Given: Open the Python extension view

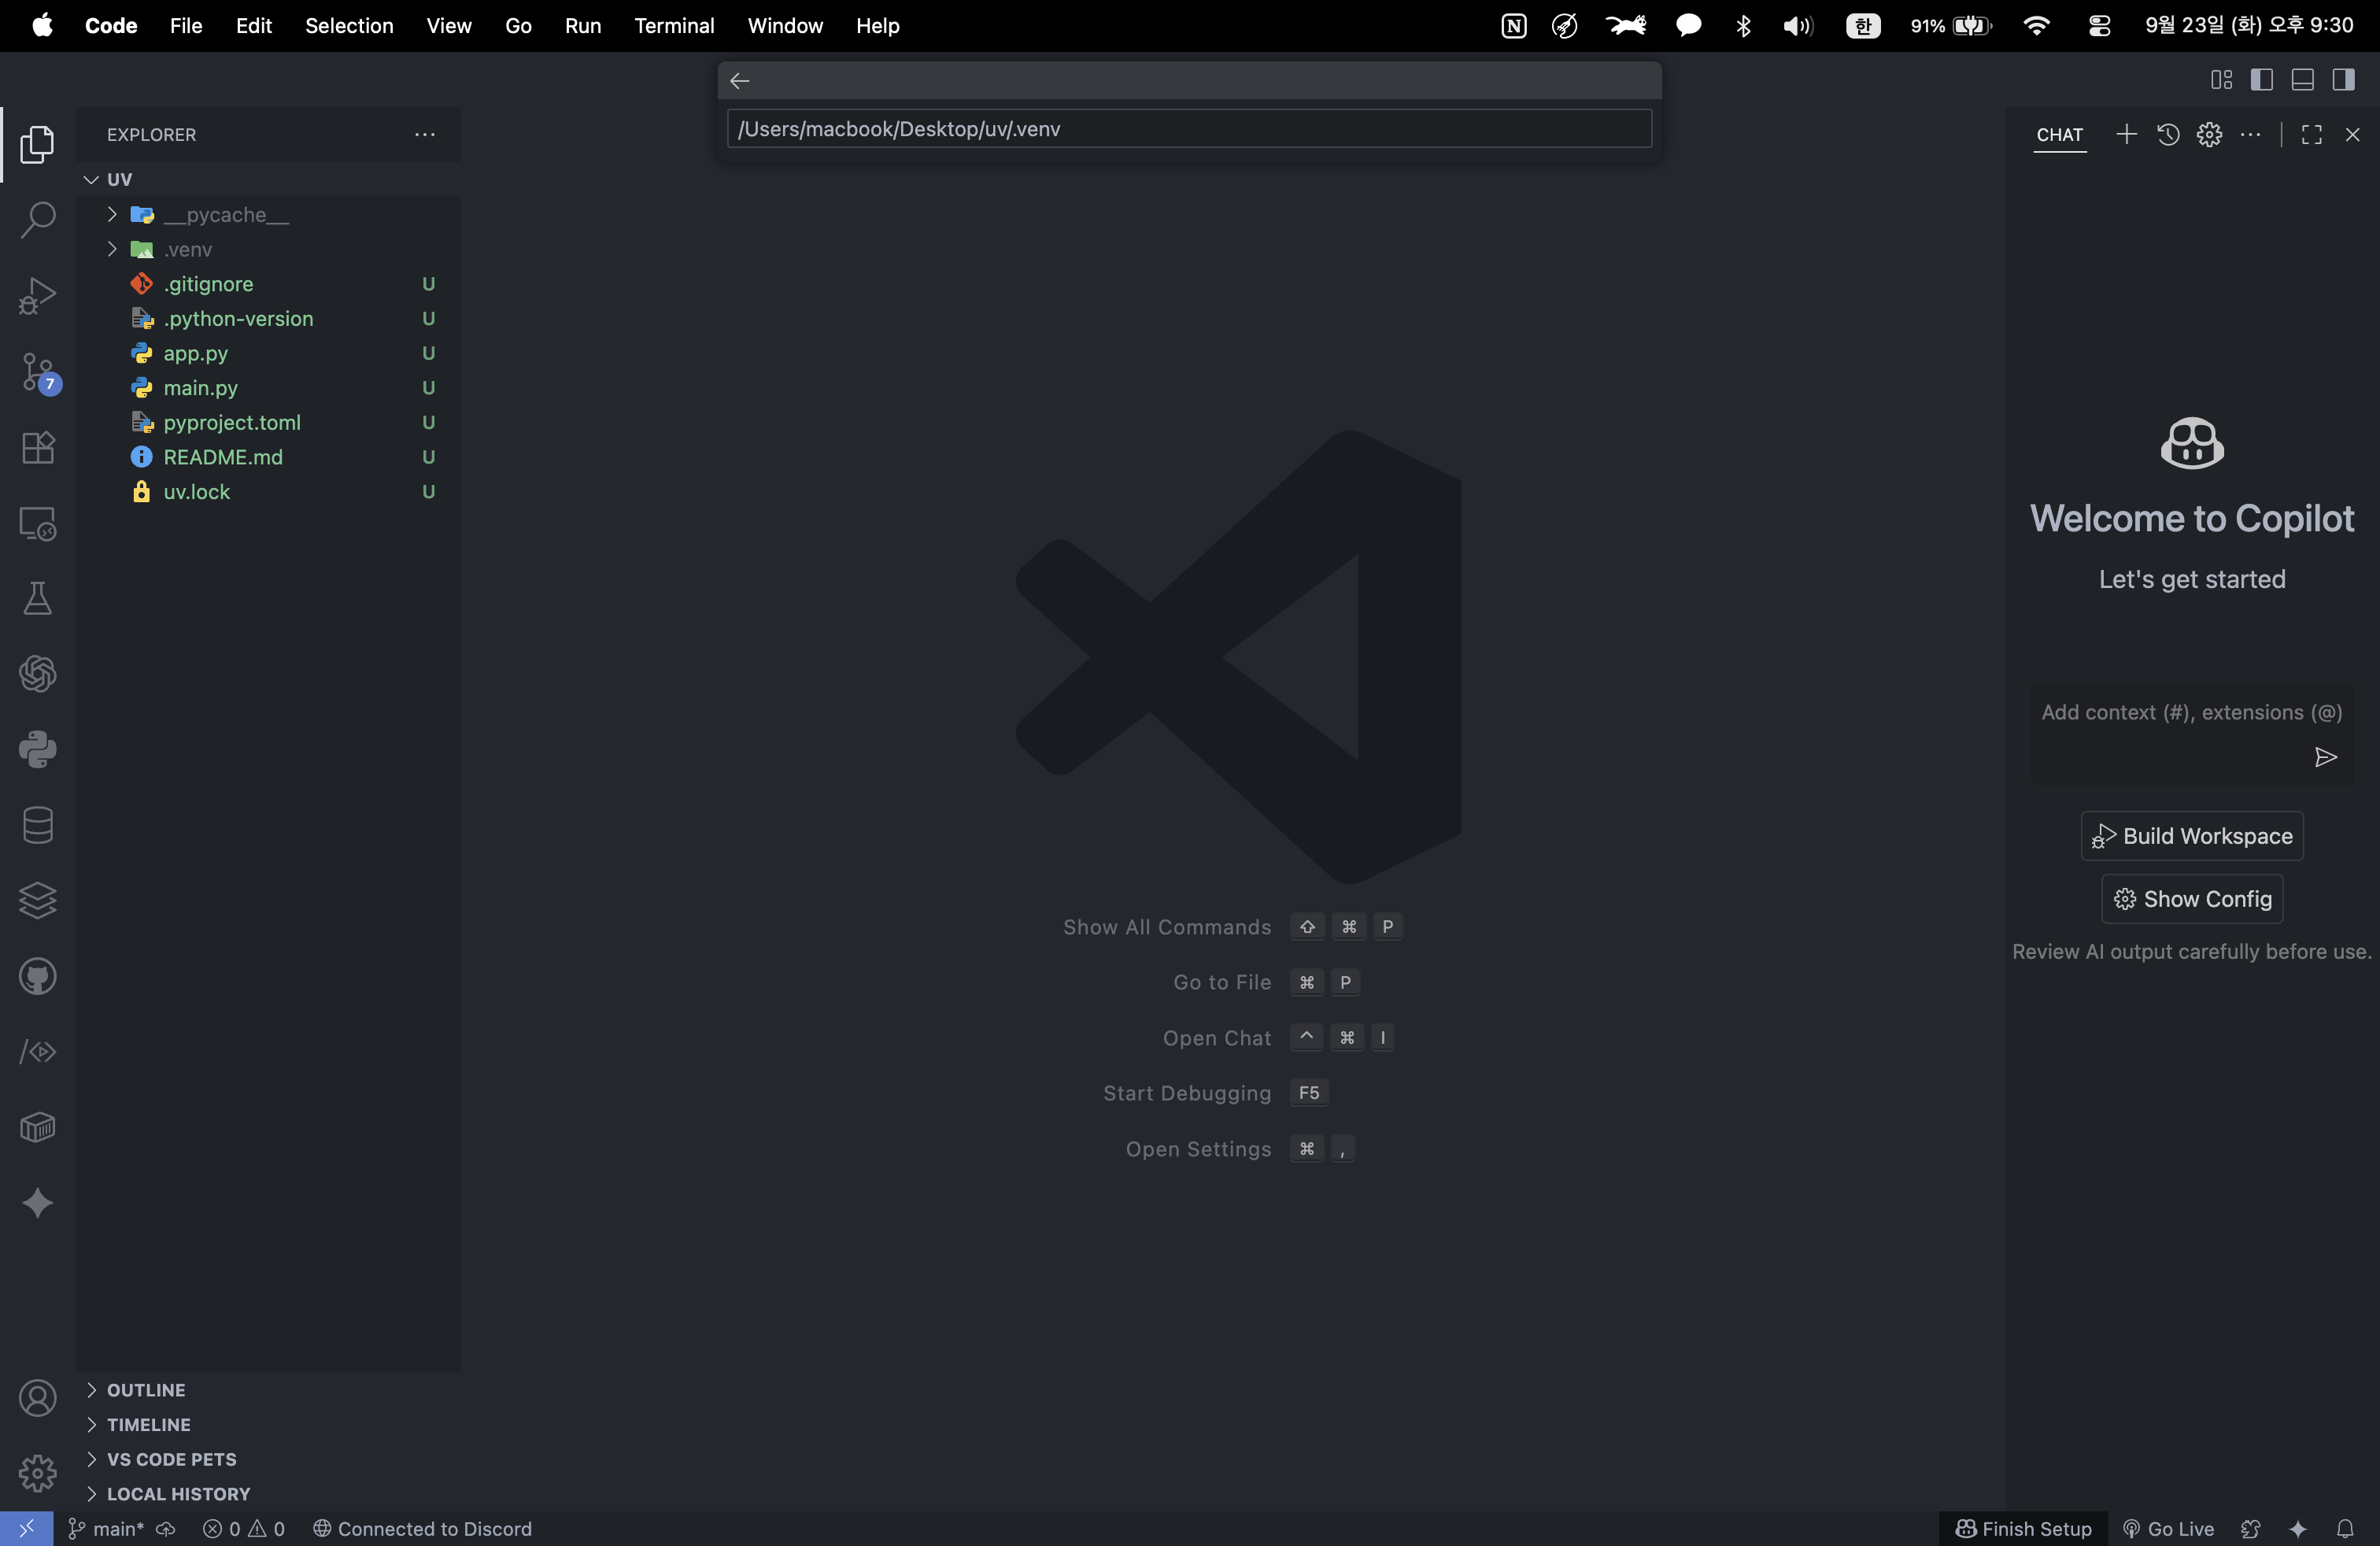Looking at the screenshot, I should tap(37, 749).
